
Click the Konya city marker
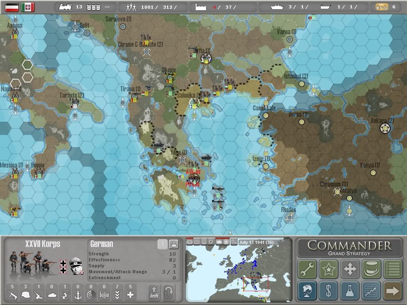(x=373, y=172)
